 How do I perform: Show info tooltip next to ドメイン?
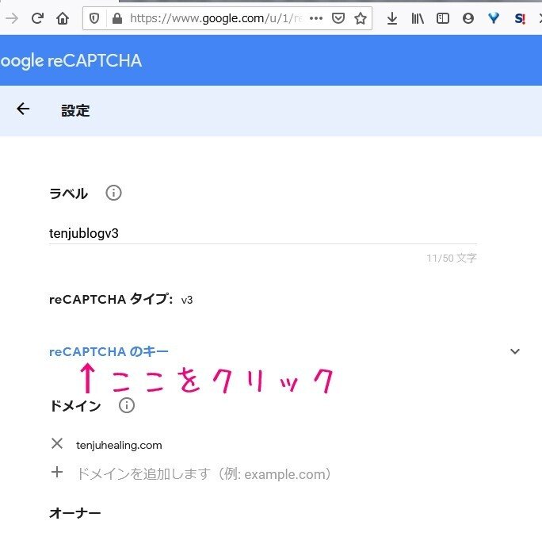[x=127, y=405]
